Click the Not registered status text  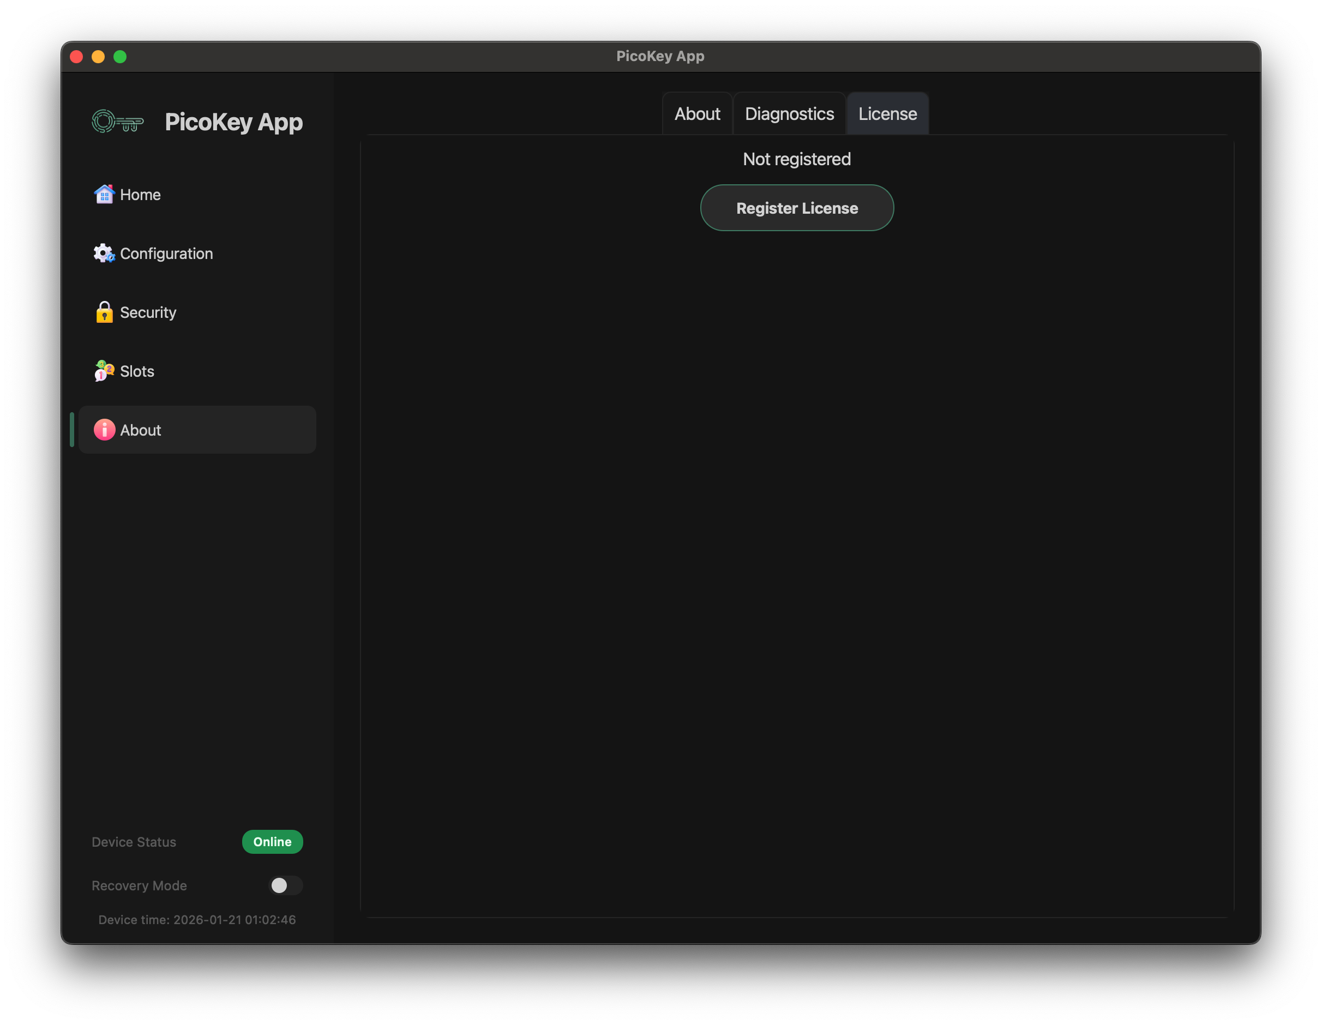(x=797, y=159)
